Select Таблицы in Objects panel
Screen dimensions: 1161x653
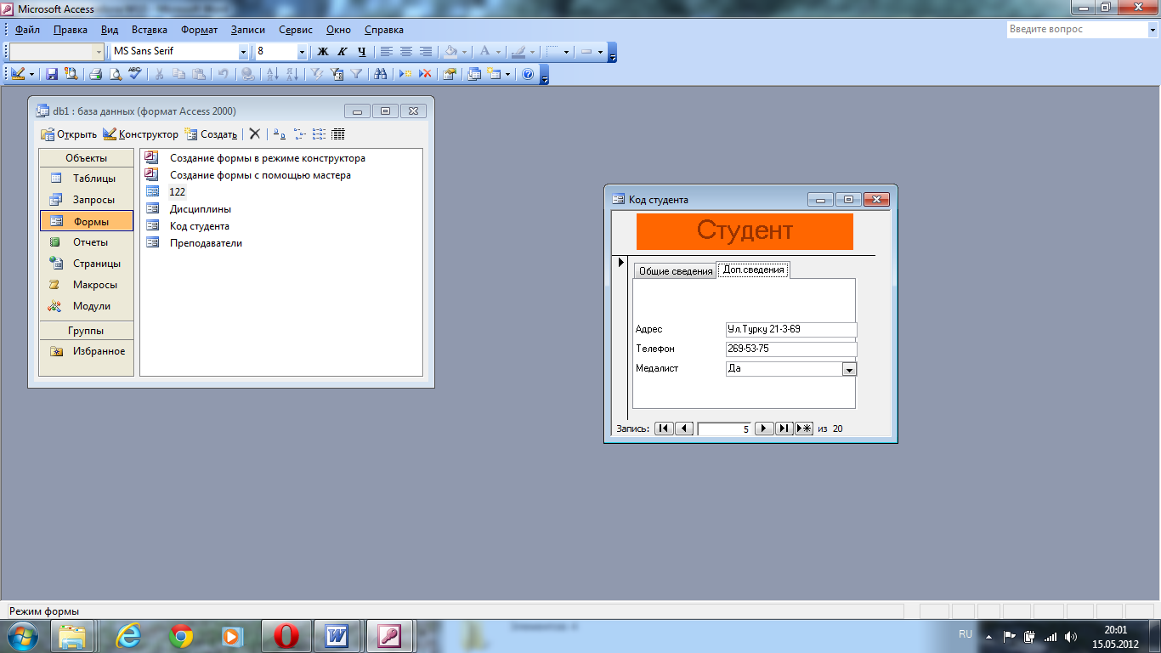coord(86,179)
